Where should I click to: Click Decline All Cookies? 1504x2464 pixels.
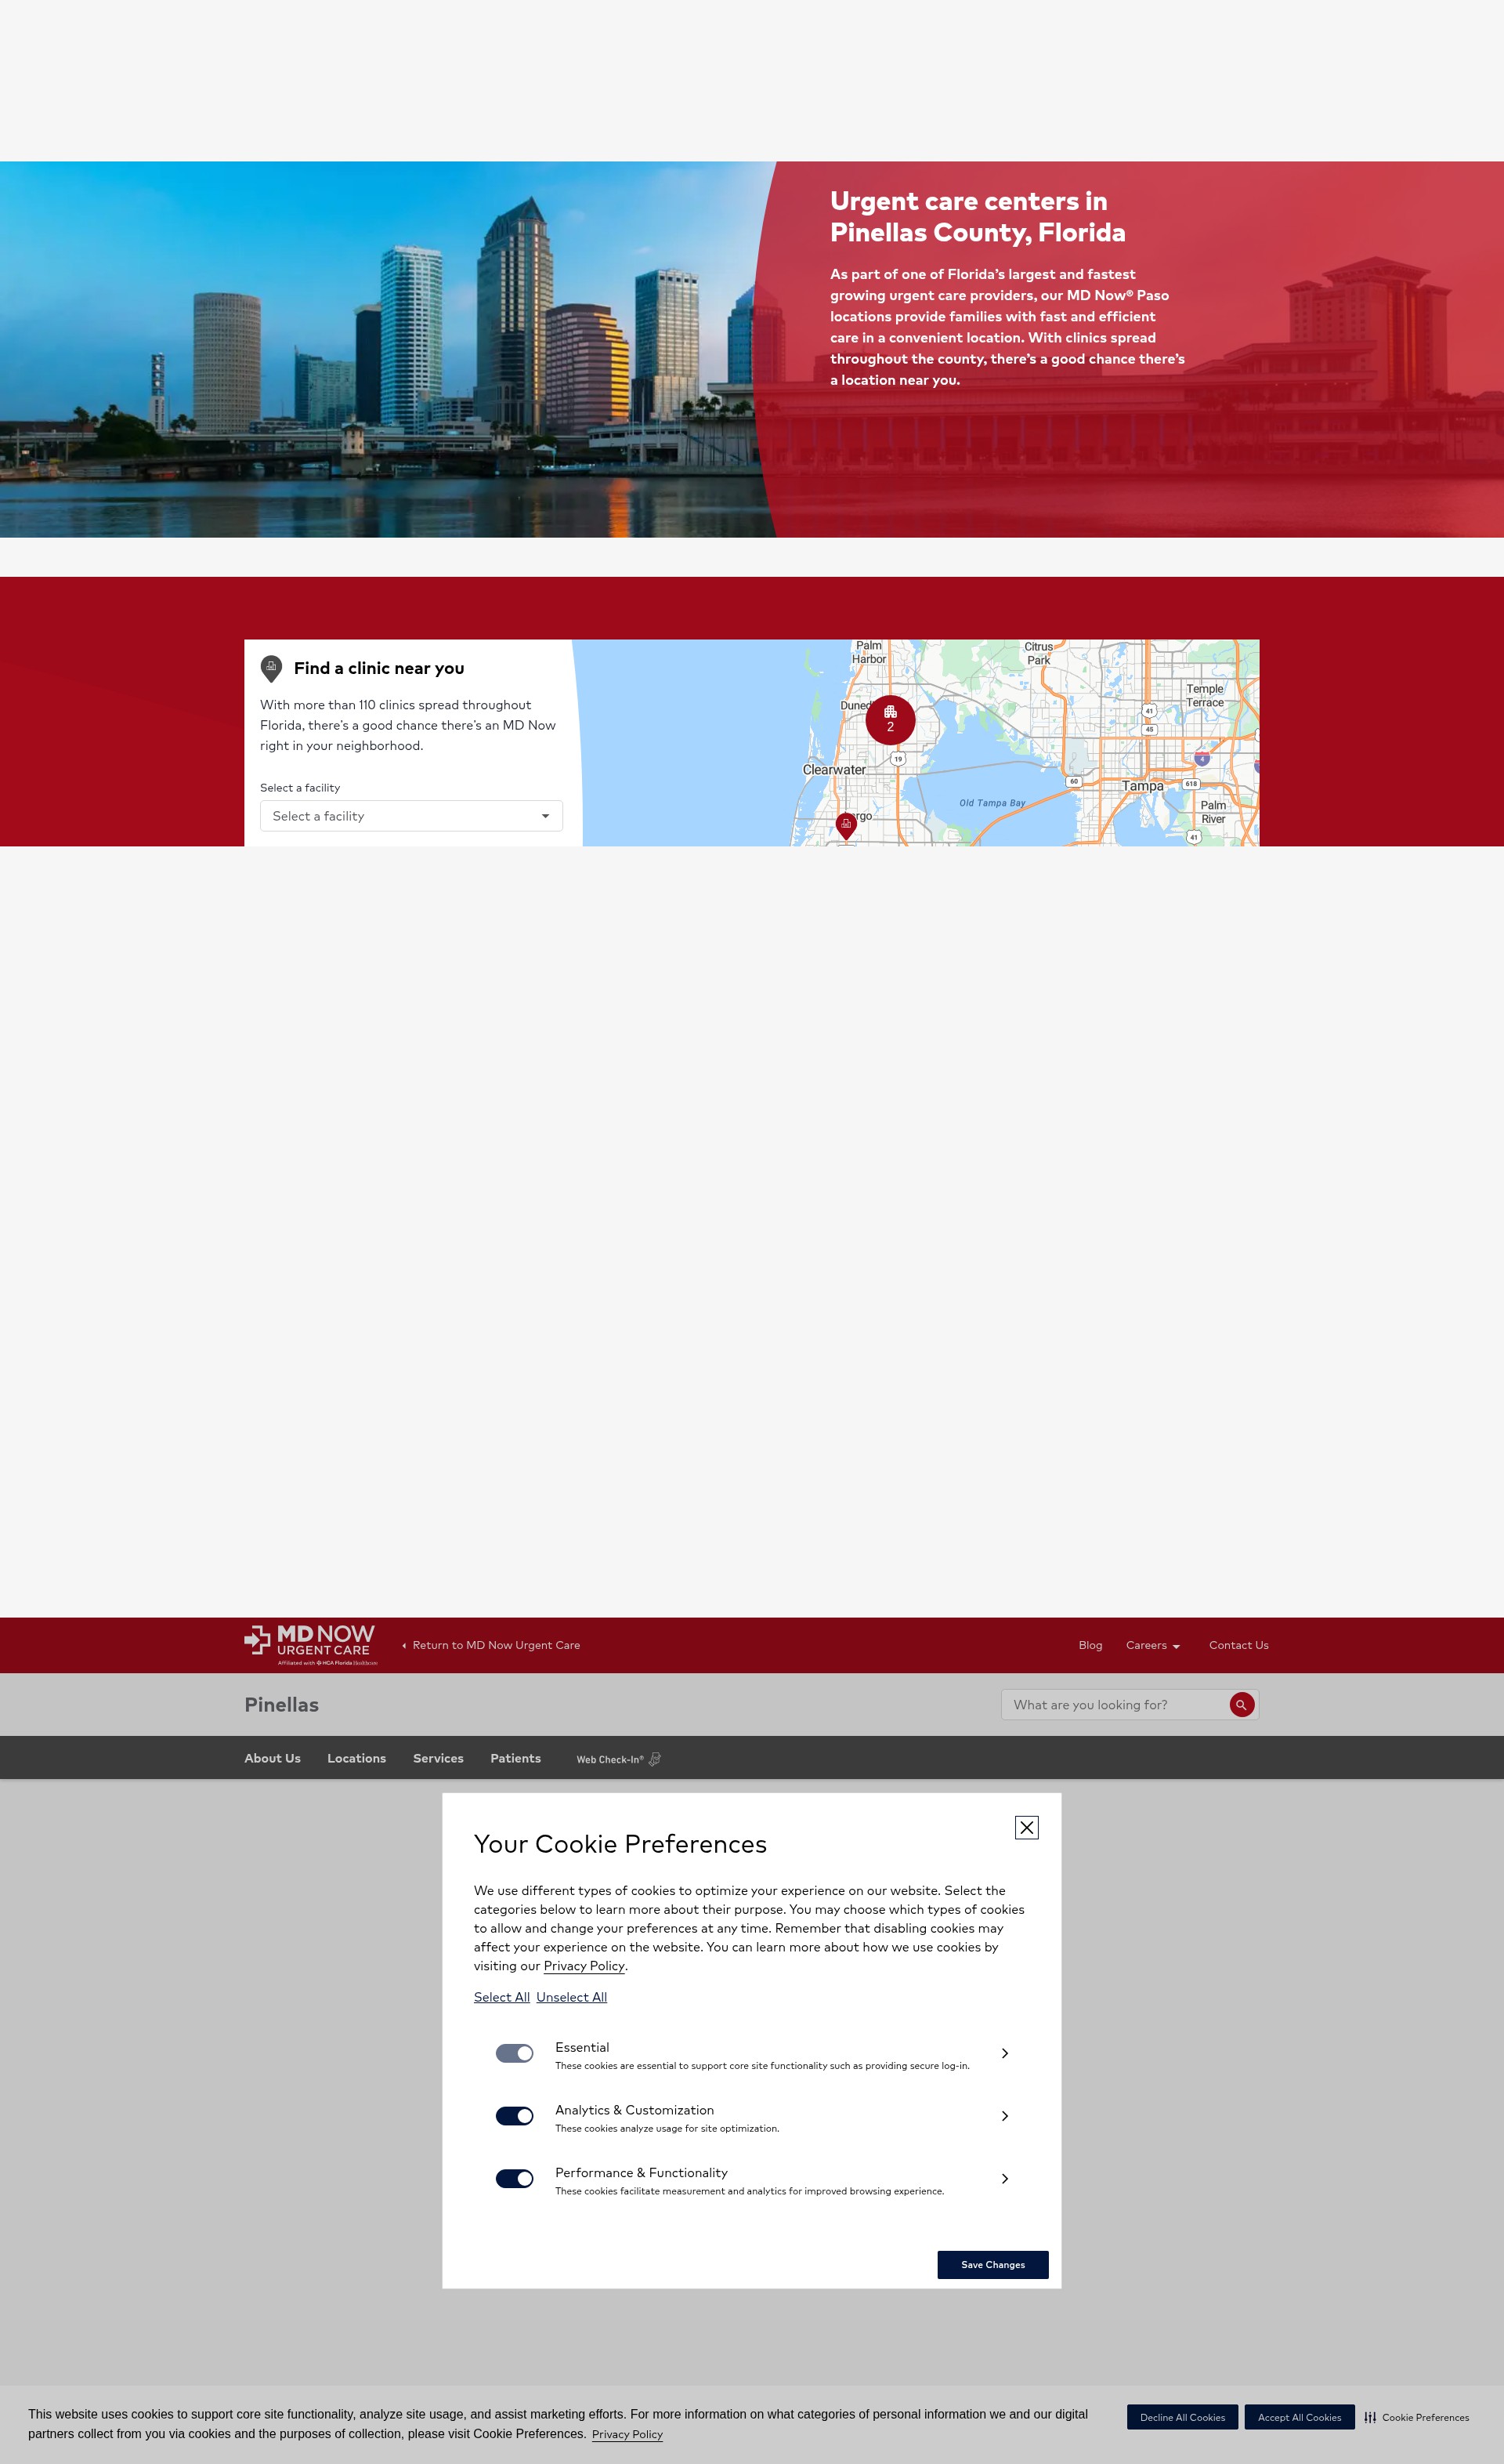coord(1182,2417)
